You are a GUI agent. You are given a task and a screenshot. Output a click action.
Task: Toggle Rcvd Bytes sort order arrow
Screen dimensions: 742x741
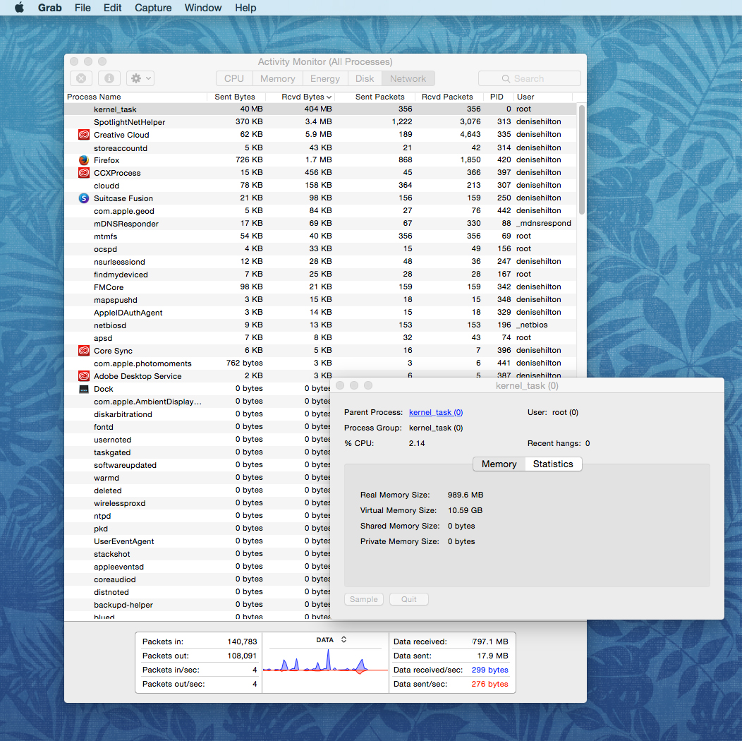pyautogui.click(x=329, y=97)
